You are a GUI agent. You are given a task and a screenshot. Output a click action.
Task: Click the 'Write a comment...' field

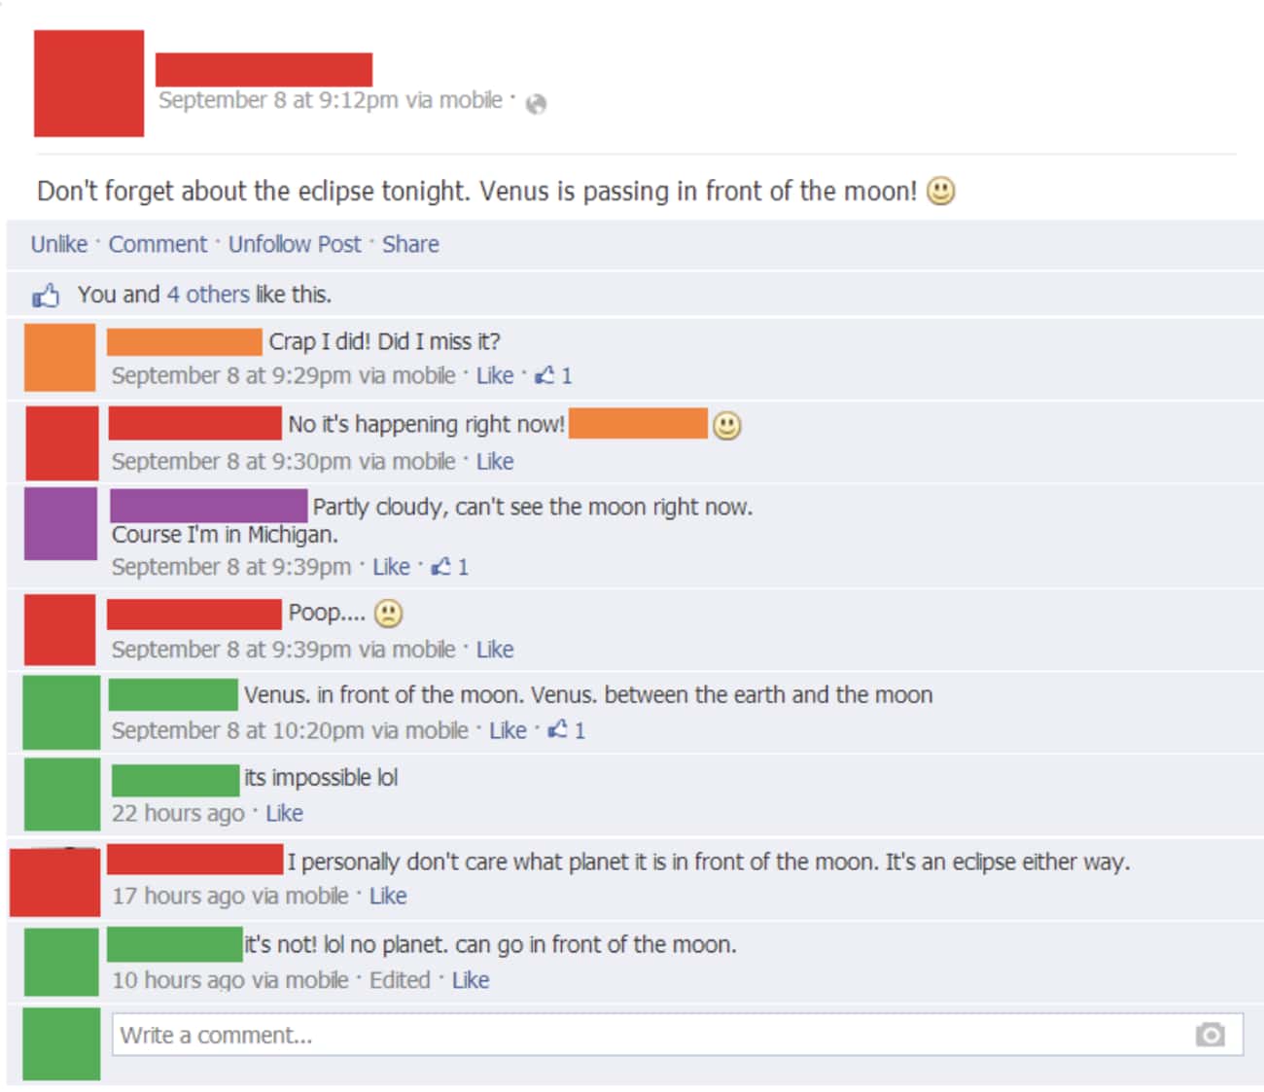coord(678,1035)
